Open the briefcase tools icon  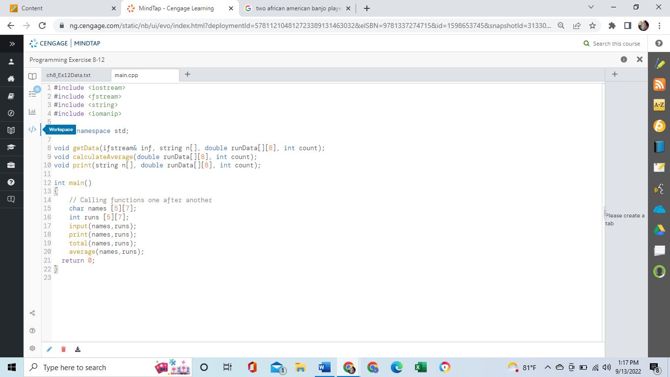[x=11, y=165]
